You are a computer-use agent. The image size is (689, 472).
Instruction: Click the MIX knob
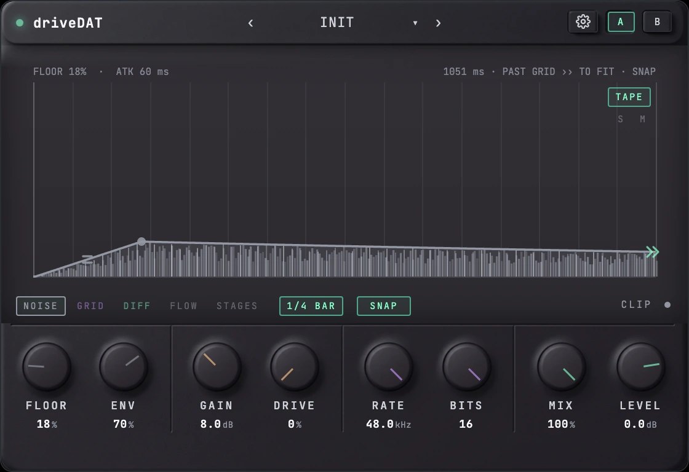(x=561, y=367)
